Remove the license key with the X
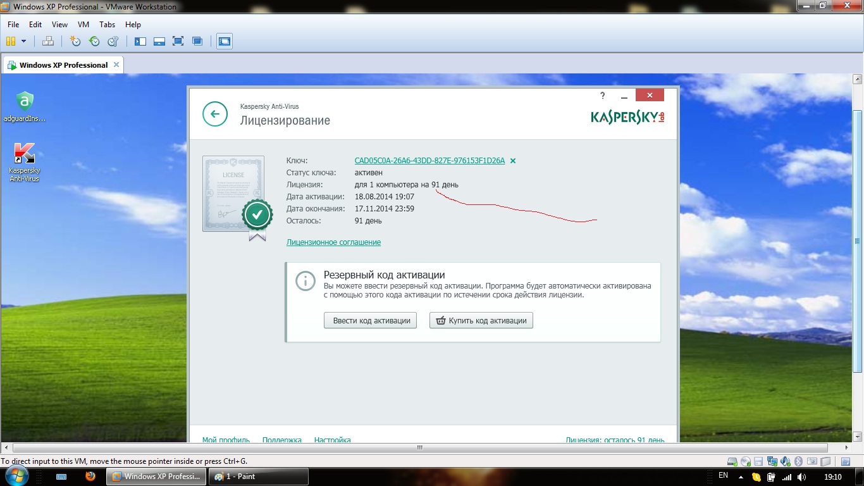This screenshot has height=486, width=864. click(x=513, y=161)
